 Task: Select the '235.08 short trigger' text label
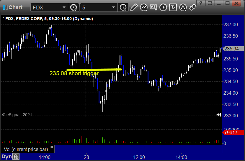tap(74, 73)
